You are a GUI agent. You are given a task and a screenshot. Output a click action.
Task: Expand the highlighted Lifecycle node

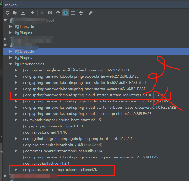coord(10,52)
